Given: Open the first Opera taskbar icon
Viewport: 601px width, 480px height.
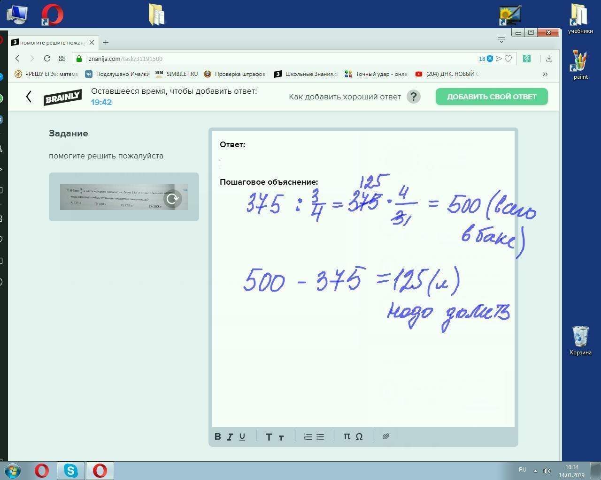Looking at the screenshot, I should pyautogui.click(x=42, y=470).
